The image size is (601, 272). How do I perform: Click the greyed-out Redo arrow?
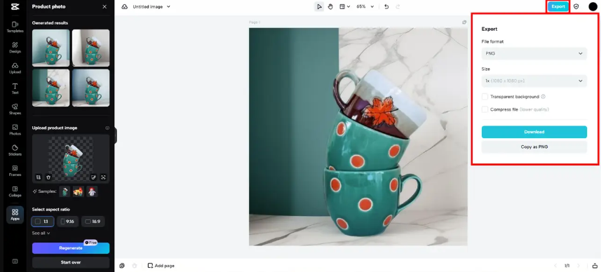coord(398,6)
